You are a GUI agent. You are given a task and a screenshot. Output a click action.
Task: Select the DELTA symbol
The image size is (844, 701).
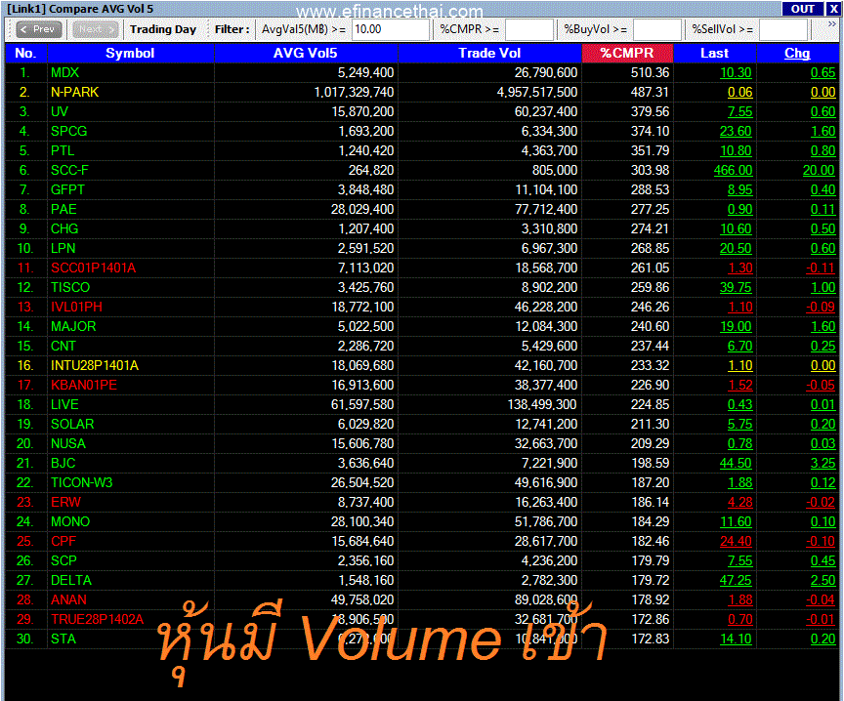click(71, 581)
